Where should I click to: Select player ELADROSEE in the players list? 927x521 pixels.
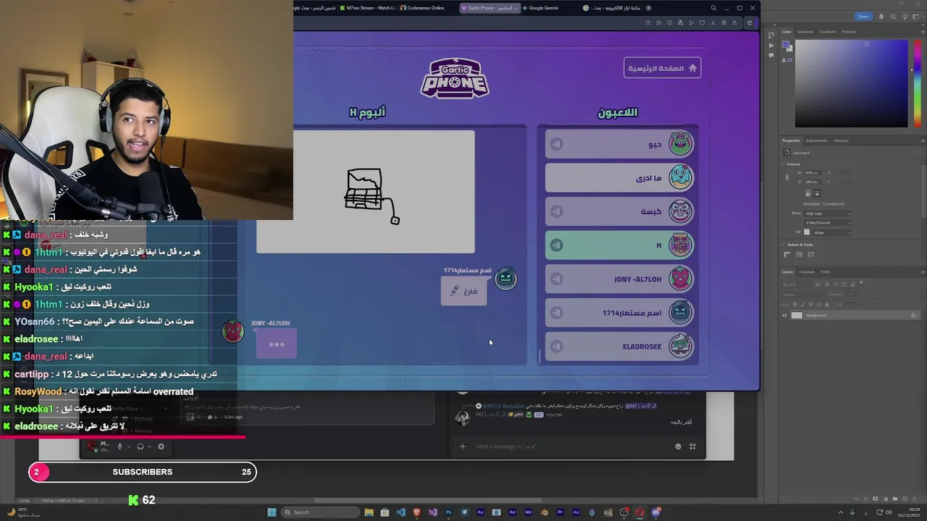pyautogui.click(x=619, y=347)
